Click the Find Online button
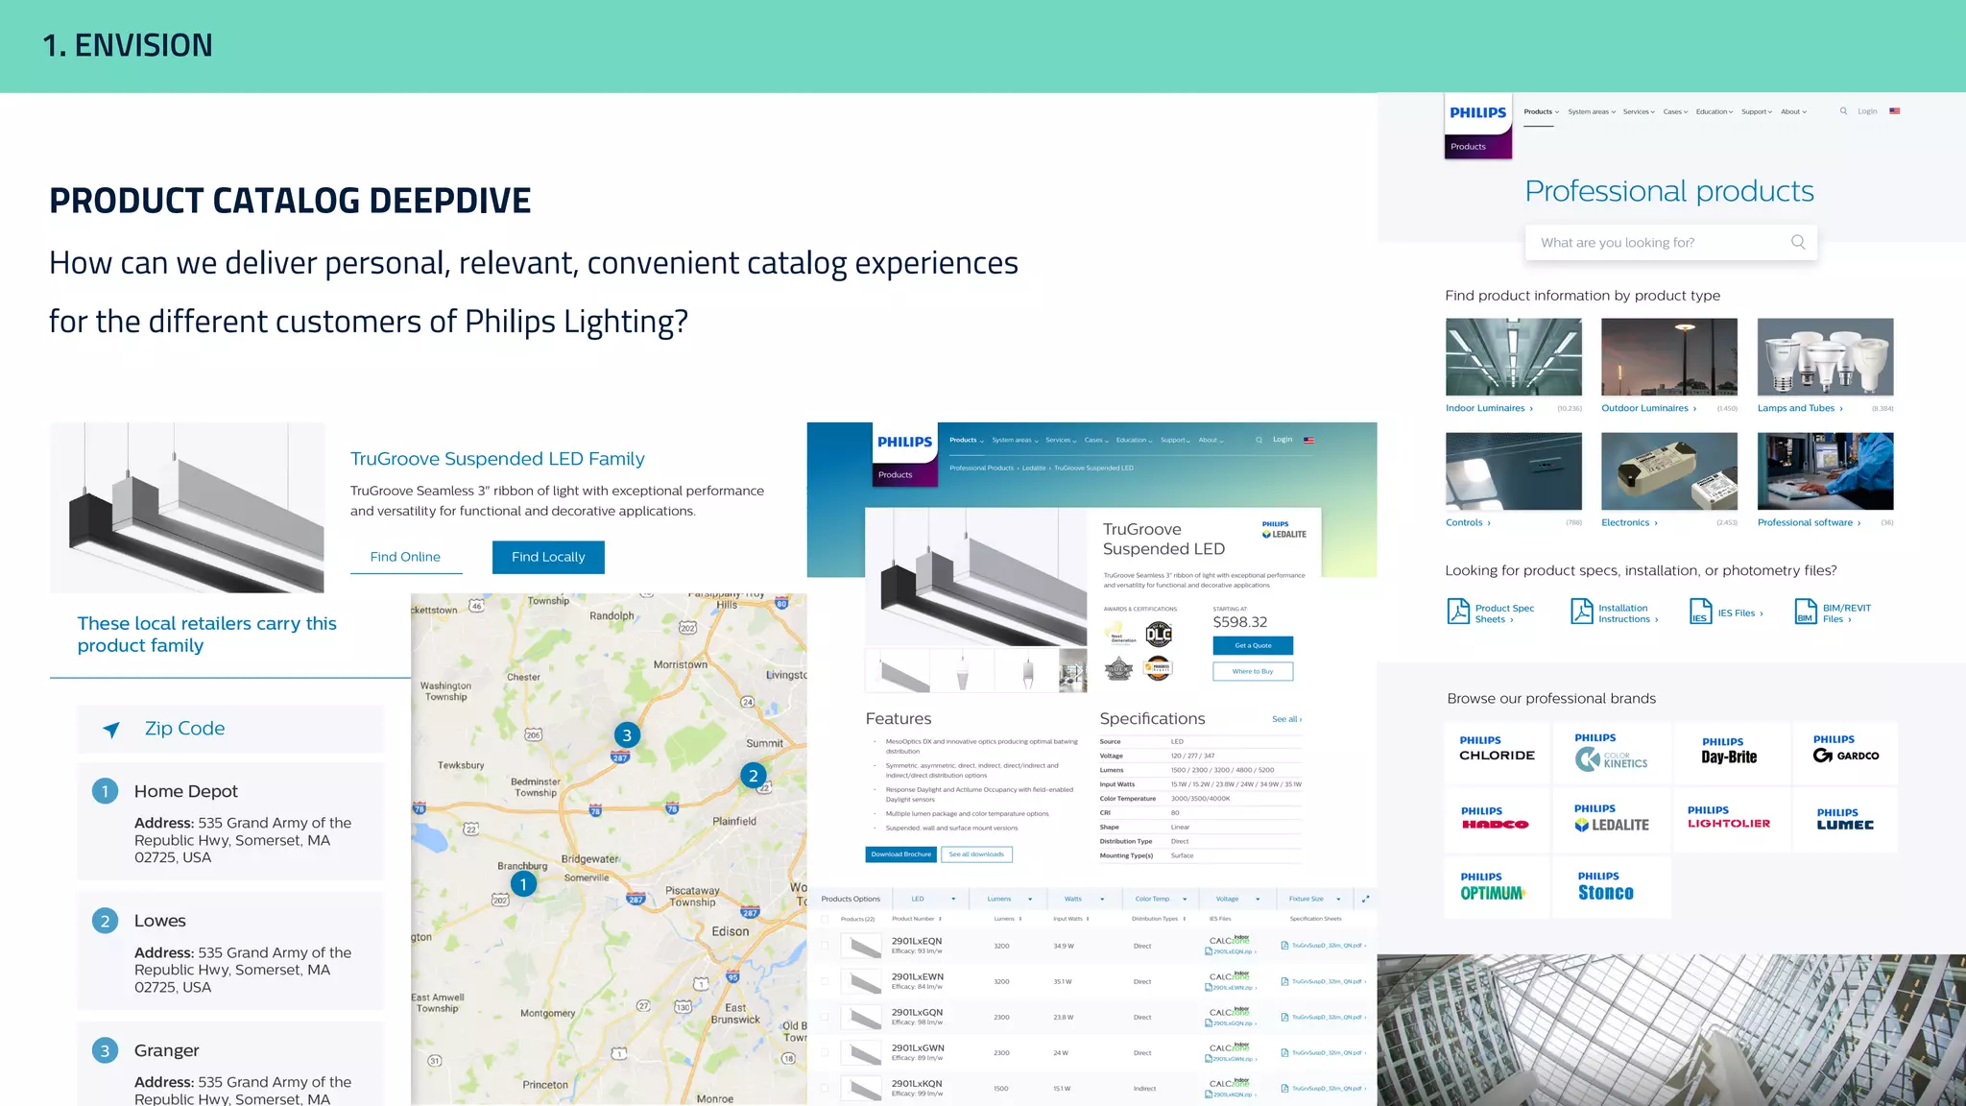1966x1106 pixels. pos(405,557)
